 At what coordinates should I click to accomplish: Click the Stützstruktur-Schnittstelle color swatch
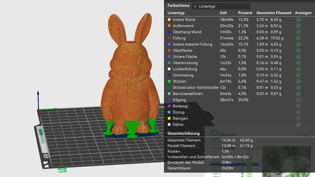pyautogui.click(x=169, y=88)
